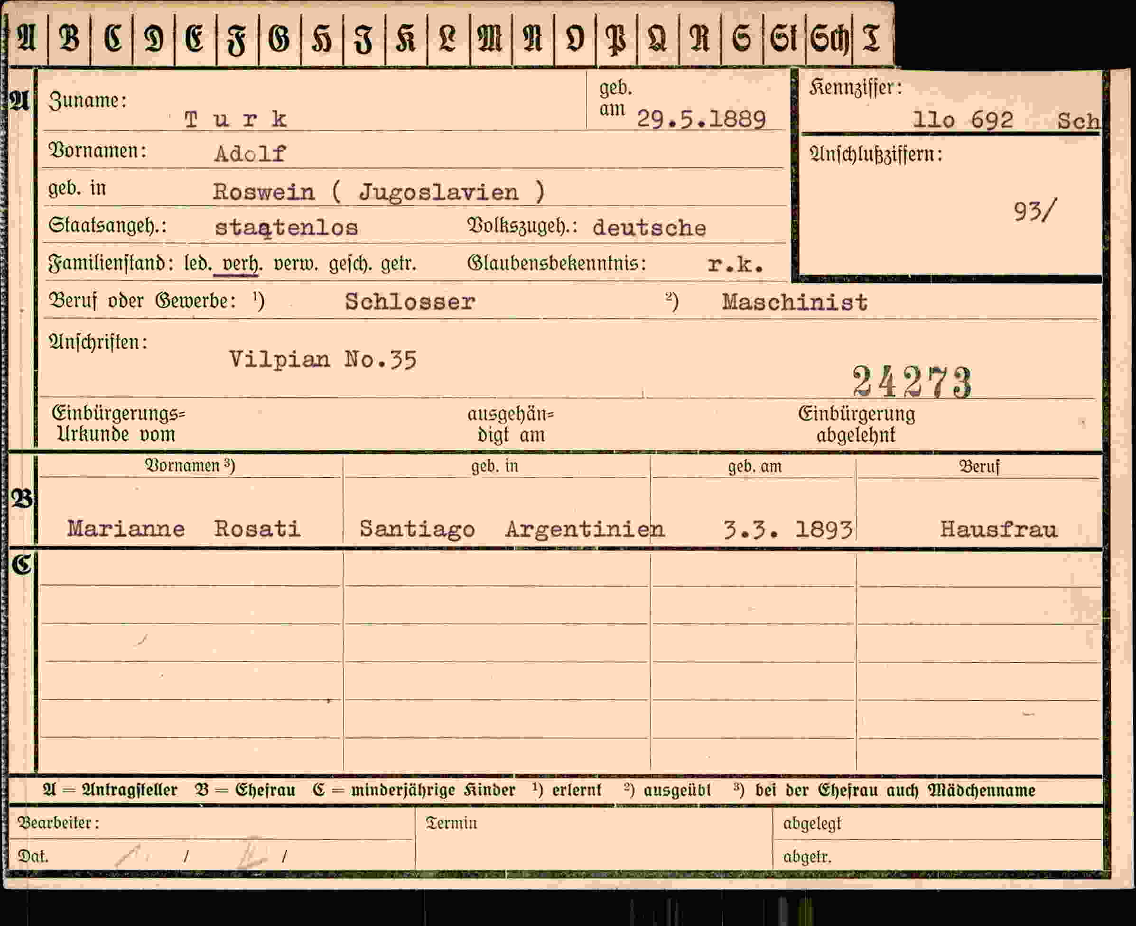Select birthplace 'Roswein ( Jugoslavien )'
This screenshot has height=926, width=1136.
[379, 192]
